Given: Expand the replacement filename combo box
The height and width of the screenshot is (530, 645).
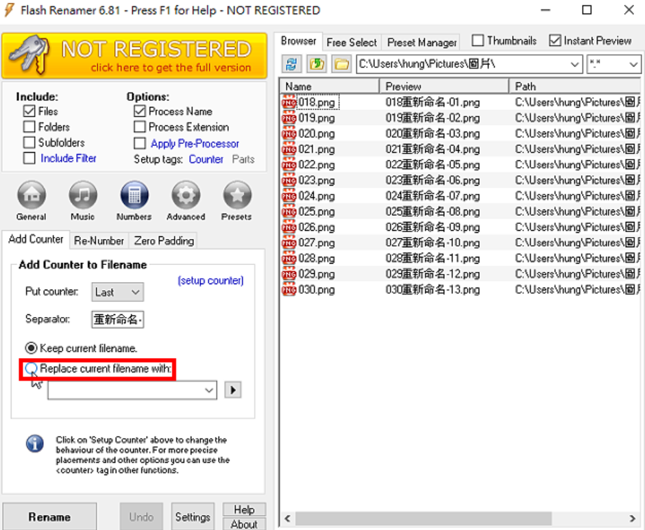Looking at the screenshot, I should 209,390.
